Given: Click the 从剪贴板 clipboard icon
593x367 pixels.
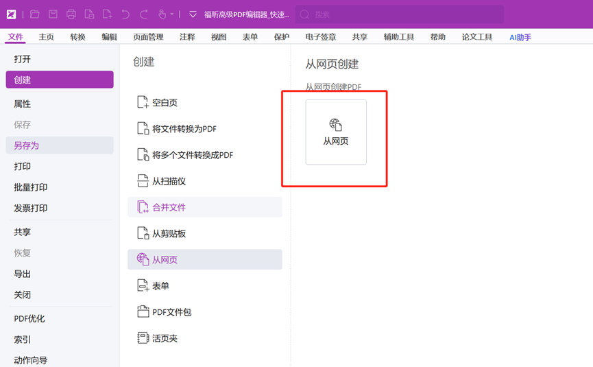Looking at the screenshot, I should (x=143, y=233).
